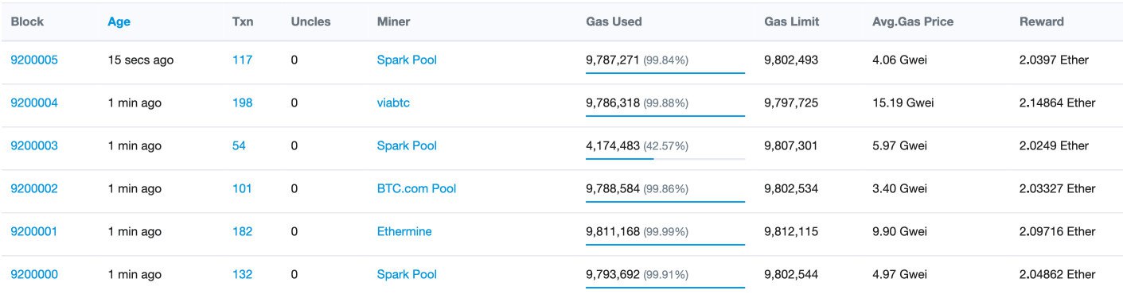View the 198 transactions in block 9200004
The height and width of the screenshot is (298, 1123).
tap(243, 103)
